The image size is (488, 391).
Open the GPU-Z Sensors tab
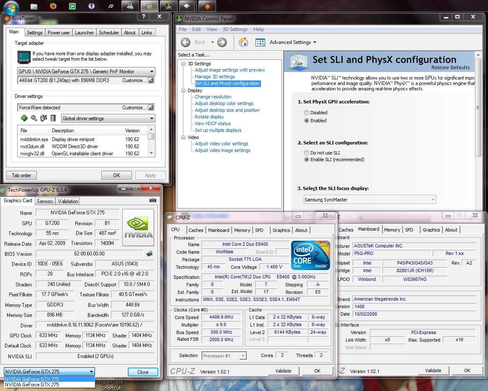pos(45,201)
